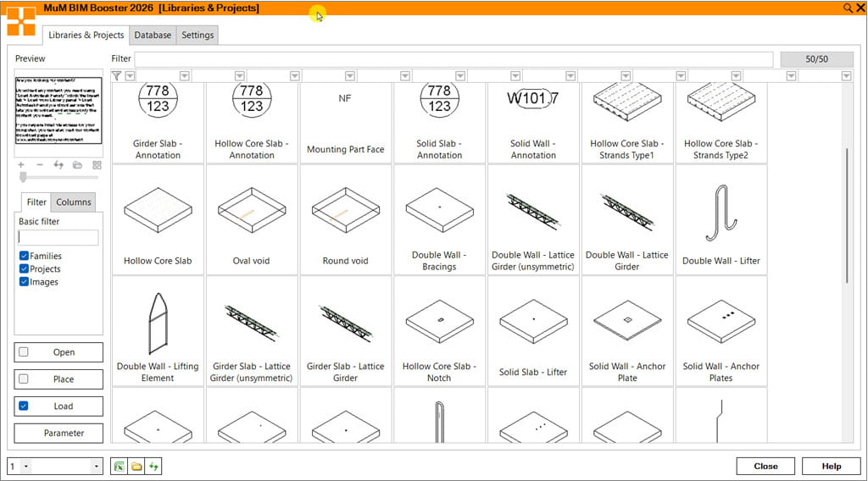Click the search magnifier icon in title bar
This screenshot has height=481, width=868.
coord(848,8)
